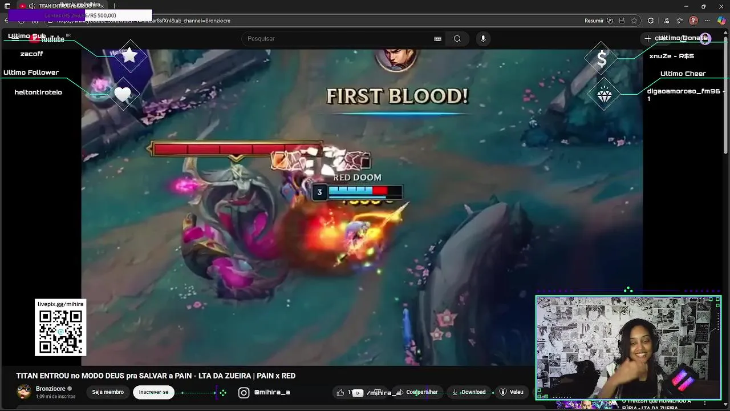Click the Instagram icon beside @mihira_a

(x=244, y=393)
